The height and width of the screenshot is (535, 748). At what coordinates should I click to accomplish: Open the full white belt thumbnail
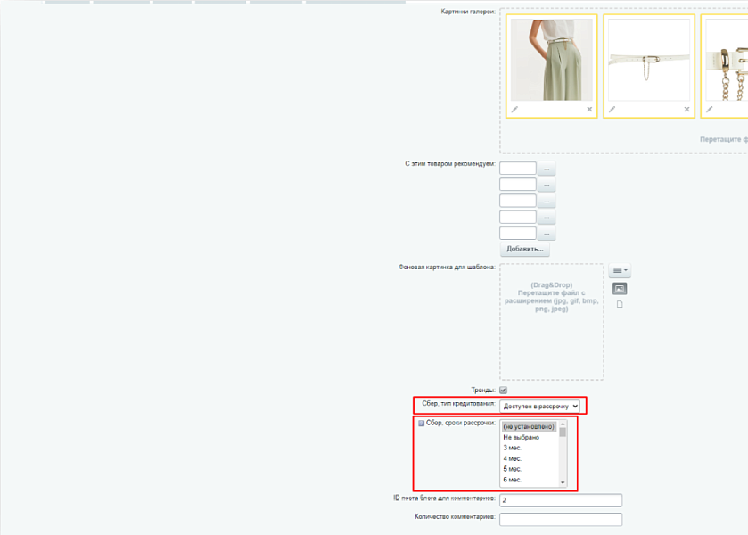click(649, 60)
